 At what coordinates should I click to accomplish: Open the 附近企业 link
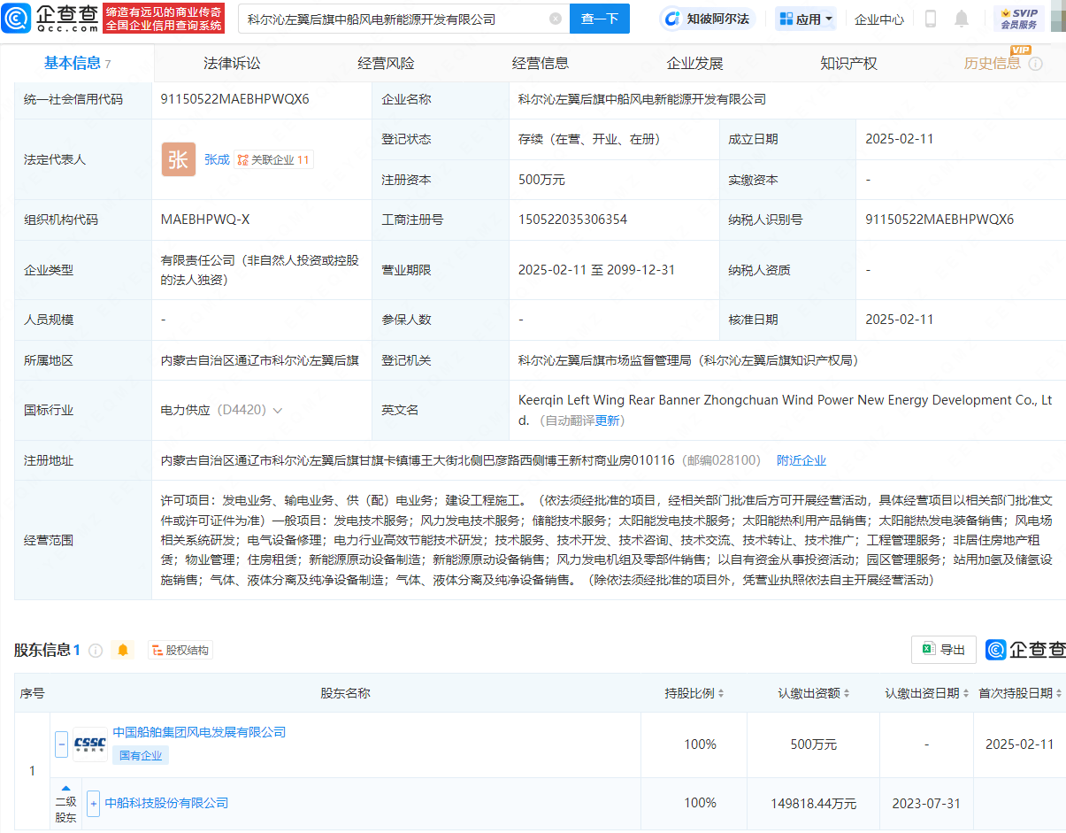click(801, 459)
